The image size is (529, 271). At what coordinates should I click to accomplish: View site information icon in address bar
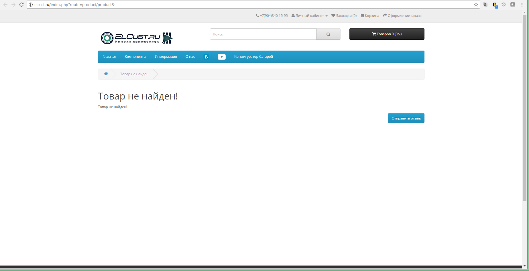31,5
